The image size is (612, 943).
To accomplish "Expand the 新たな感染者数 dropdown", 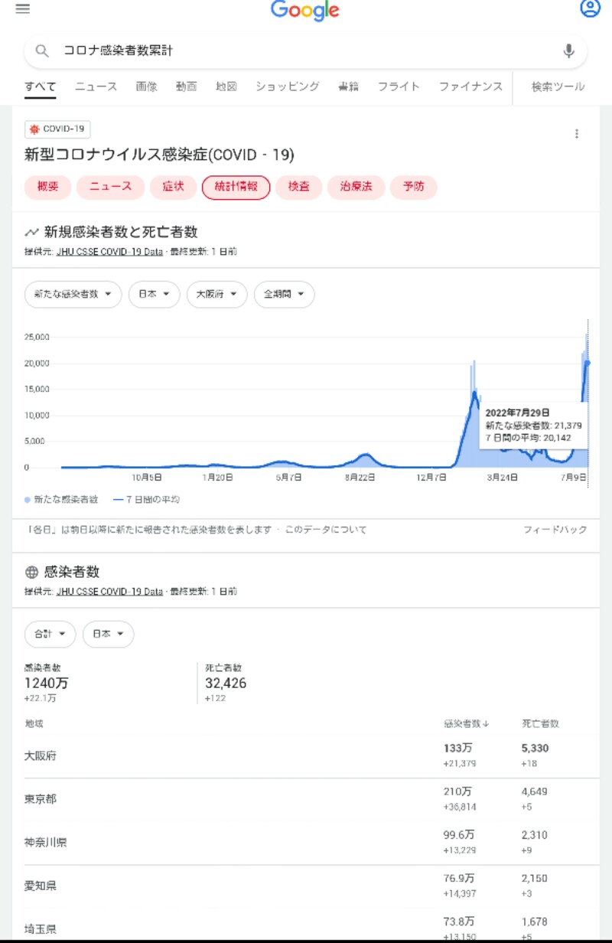I will tap(73, 294).
